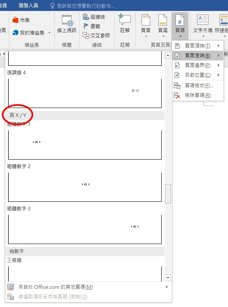Image resolution: width=228 pixels, height=307 pixels.
Task: Click 將選取項目另存為頁碼 (底端)(S)
Action: tap(88, 297)
